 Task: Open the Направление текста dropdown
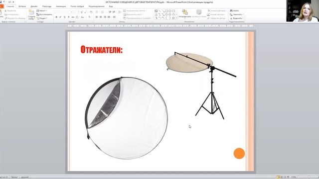(135, 10)
